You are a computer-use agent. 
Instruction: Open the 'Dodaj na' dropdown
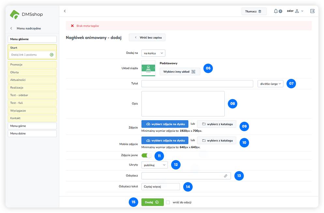pyautogui.click(x=153, y=53)
